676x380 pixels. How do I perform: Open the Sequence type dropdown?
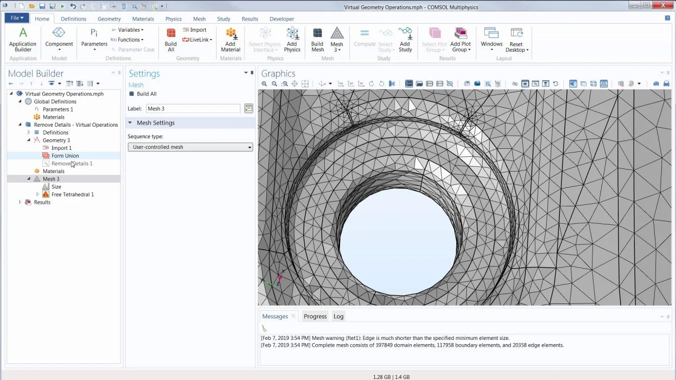(190, 147)
